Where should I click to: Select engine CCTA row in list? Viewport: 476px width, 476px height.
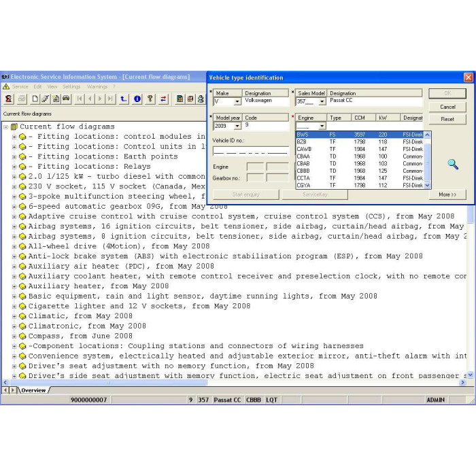(360, 178)
